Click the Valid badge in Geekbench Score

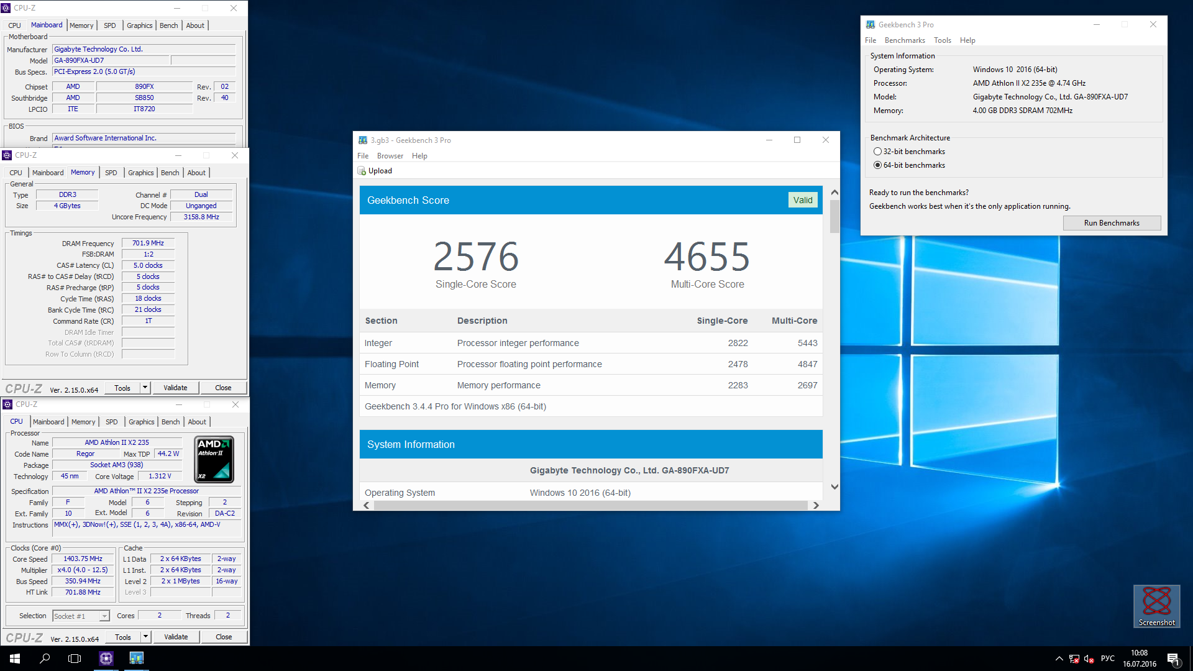pos(803,200)
